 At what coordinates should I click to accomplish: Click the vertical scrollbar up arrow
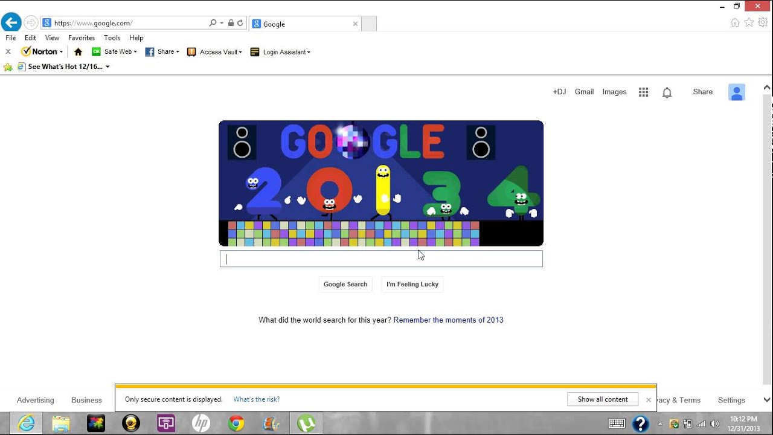click(767, 89)
